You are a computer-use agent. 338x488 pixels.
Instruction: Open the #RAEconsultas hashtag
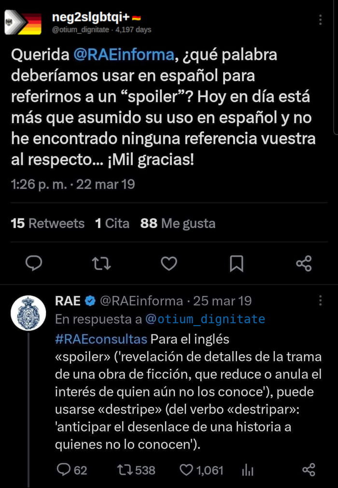(x=101, y=339)
